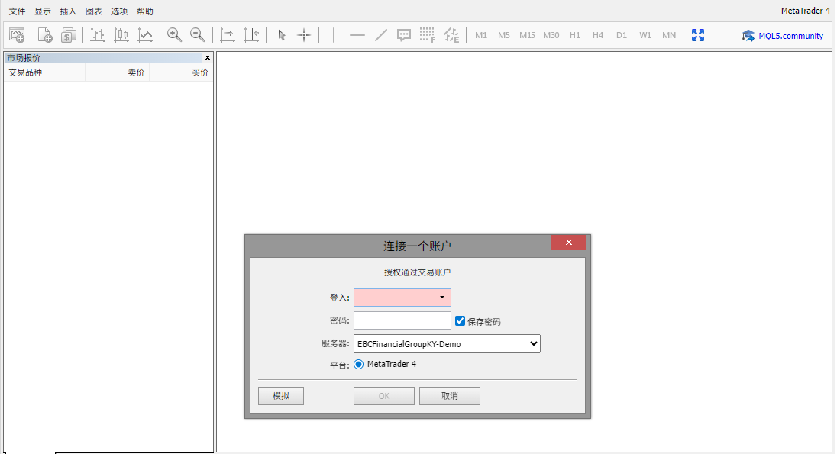837x454 pixels.
Task: Select W1 timeframe
Action: coord(645,35)
